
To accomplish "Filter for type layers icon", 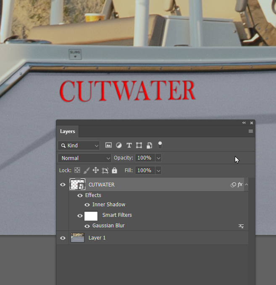I will pyautogui.click(x=129, y=145).
